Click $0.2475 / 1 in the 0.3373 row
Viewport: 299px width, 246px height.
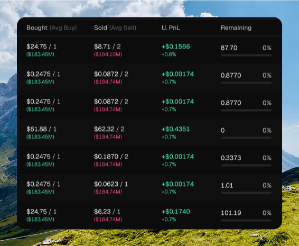pos(43,157)
